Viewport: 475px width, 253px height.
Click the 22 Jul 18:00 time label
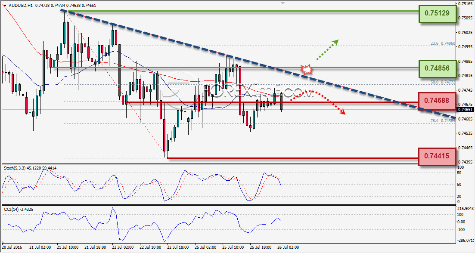point(178,247)
